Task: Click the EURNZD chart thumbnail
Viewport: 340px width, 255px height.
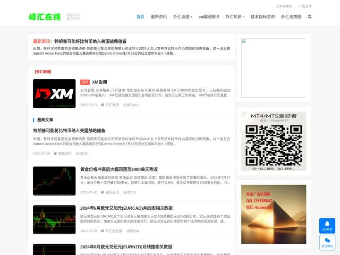Action: click(54, 249)
